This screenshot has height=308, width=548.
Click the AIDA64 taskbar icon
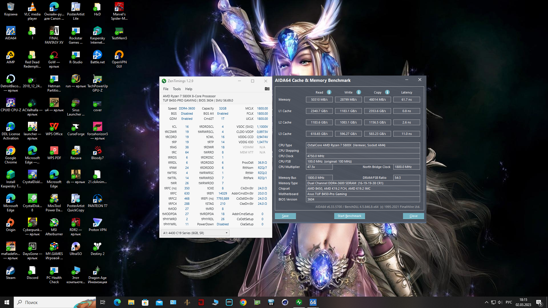coord(313,302)
